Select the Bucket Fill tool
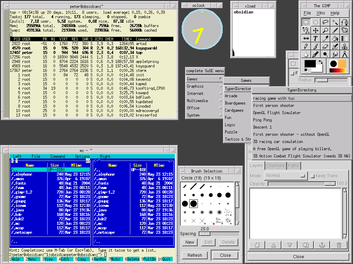Viewport: 353px width, 264px height. click(x=335, y=38)
